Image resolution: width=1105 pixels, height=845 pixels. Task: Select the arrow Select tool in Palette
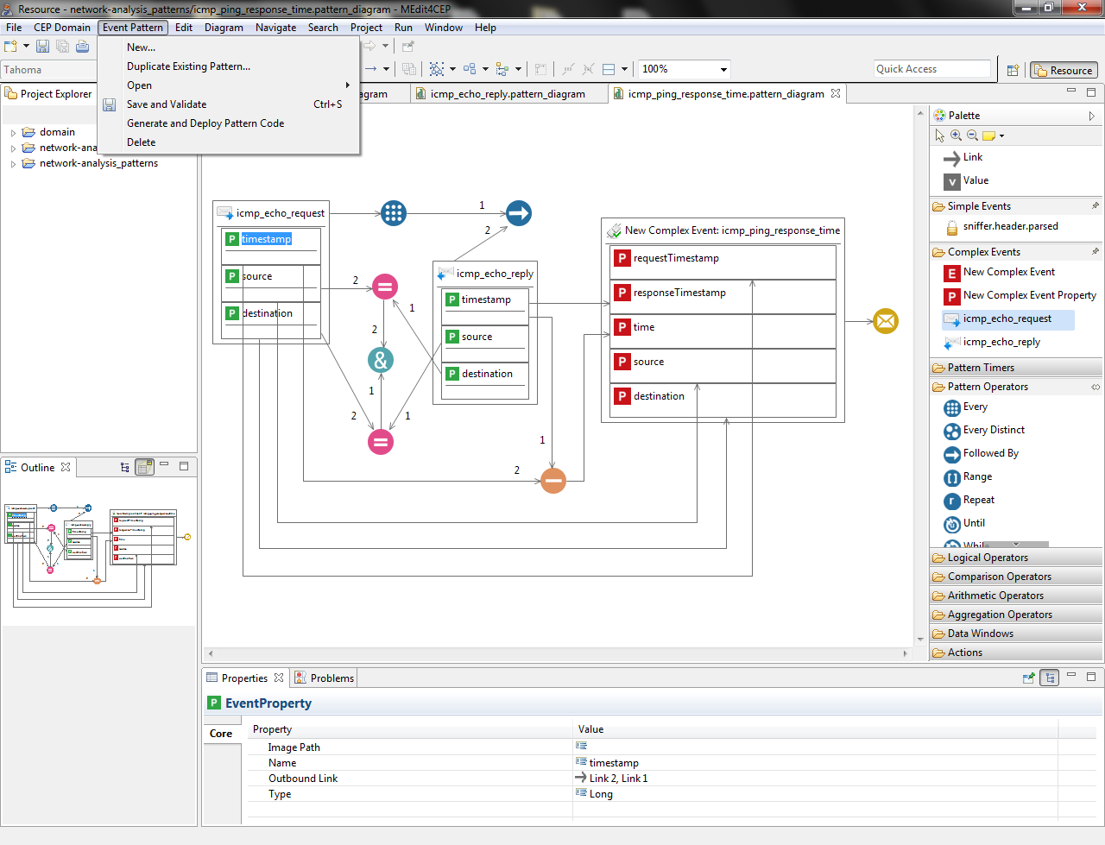940,136
